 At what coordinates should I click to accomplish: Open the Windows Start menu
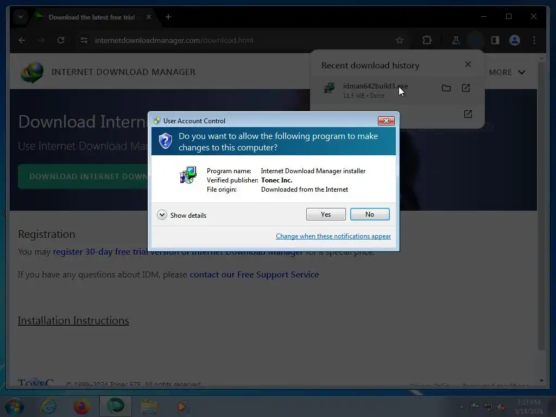15,406
